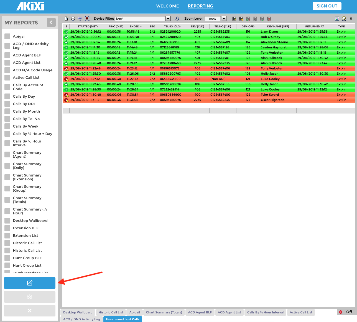Viewport: 357px width, 322px height.
Task: Click the new report edit button
Action: pos(30,283)
